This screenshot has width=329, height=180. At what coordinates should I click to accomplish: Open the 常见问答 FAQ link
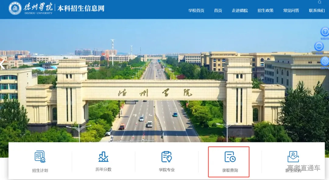291,10
